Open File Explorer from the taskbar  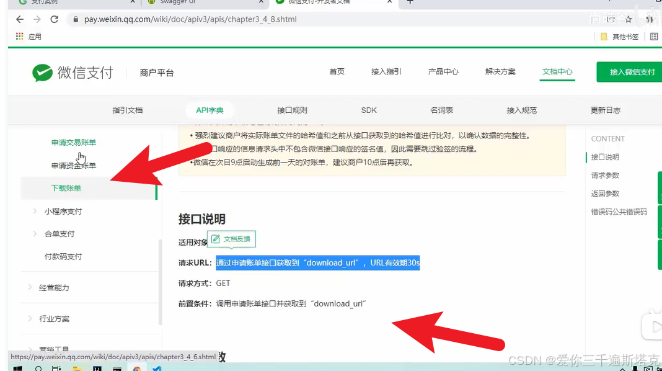[x=77, y=369]
